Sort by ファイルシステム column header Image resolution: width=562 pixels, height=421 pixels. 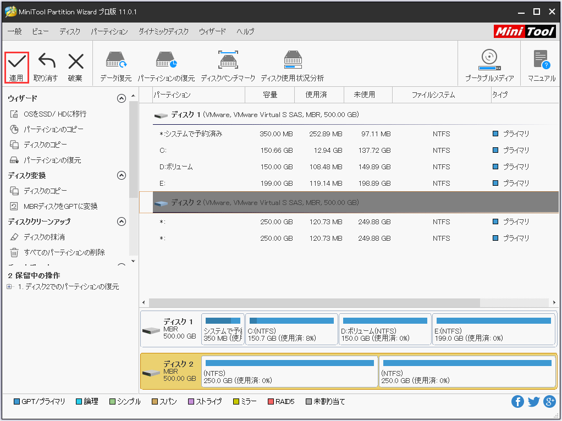pos(442,95)
